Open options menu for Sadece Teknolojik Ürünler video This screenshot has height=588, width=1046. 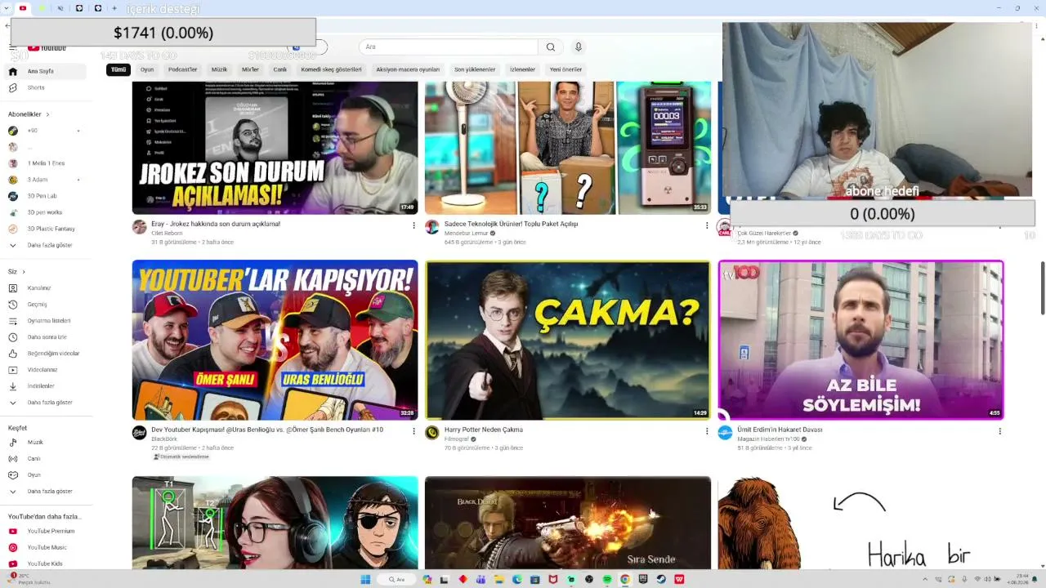pos(707,225)
